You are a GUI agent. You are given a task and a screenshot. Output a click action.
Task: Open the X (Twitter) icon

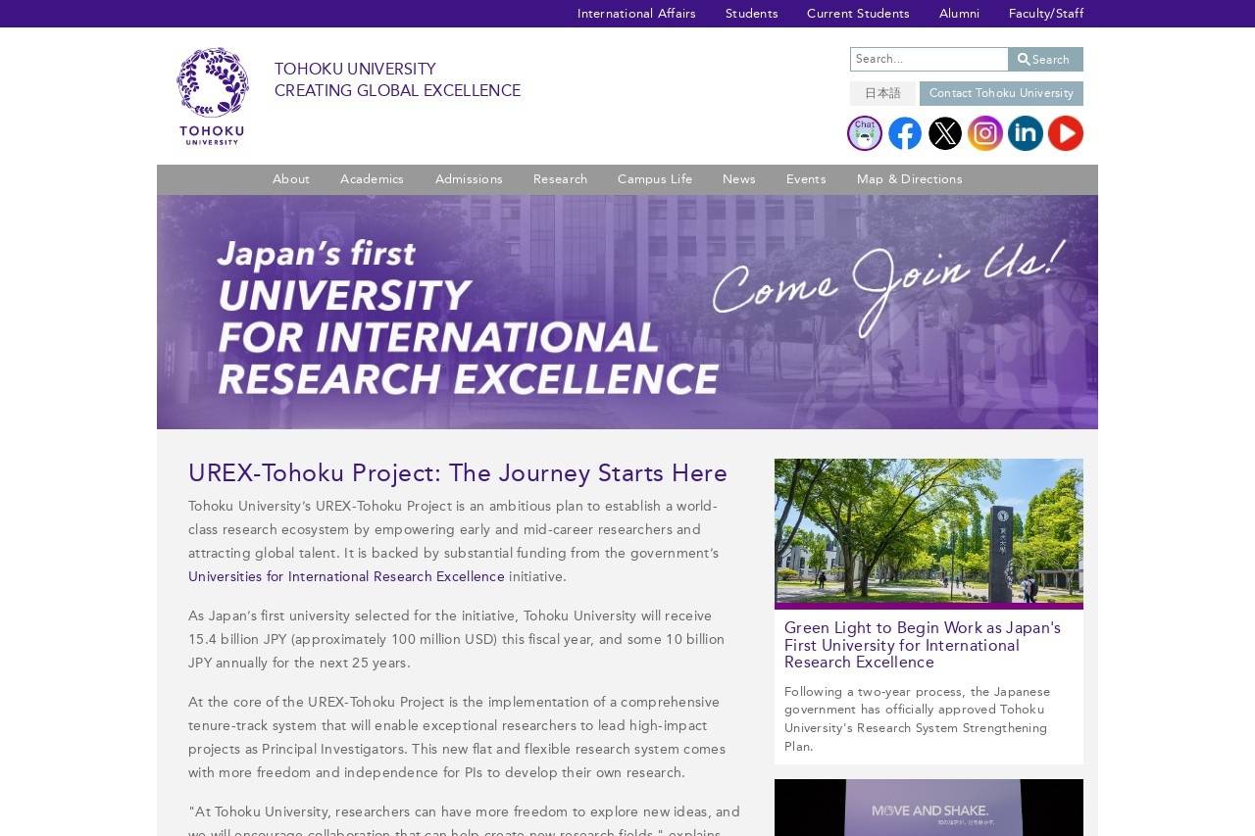click(x=945, y=133)
